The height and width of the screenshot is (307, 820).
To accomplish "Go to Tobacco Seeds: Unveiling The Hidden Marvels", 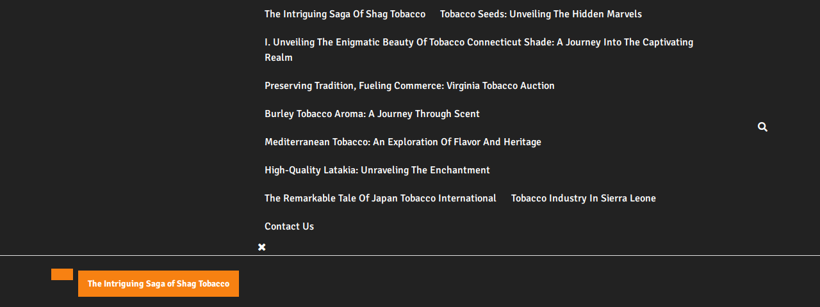I will point(541,14).
